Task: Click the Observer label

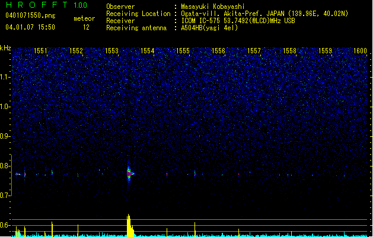Action: coord(120,7)
